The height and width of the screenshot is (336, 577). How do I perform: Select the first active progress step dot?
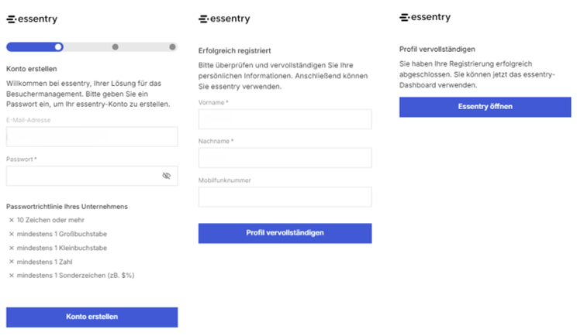[58, 47]
